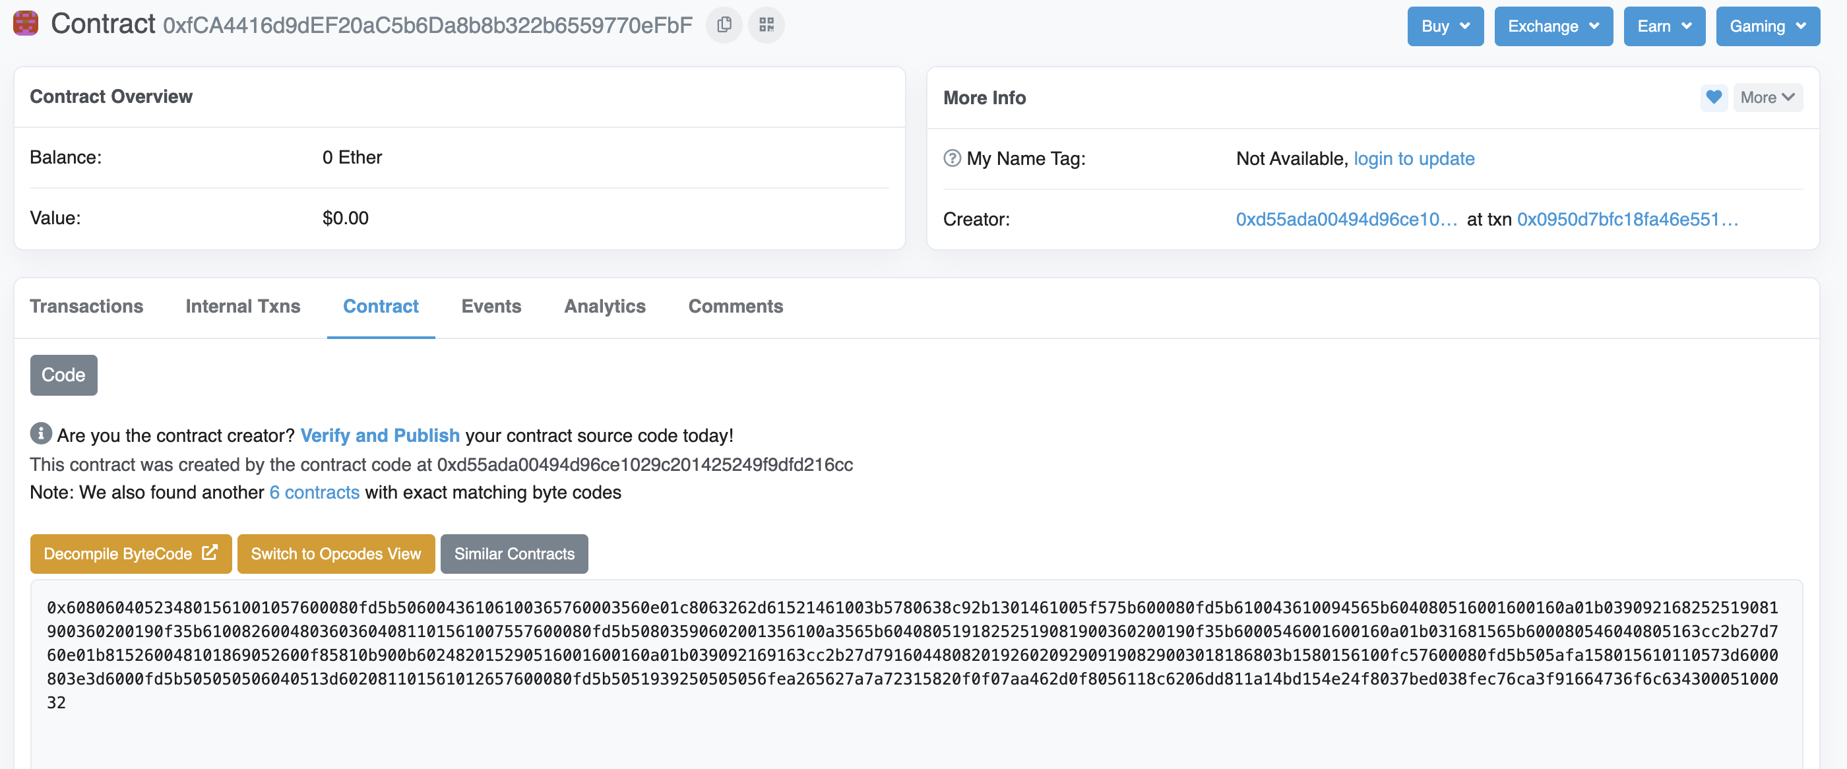Click the Decompile ByteCode external link icon

209,553
